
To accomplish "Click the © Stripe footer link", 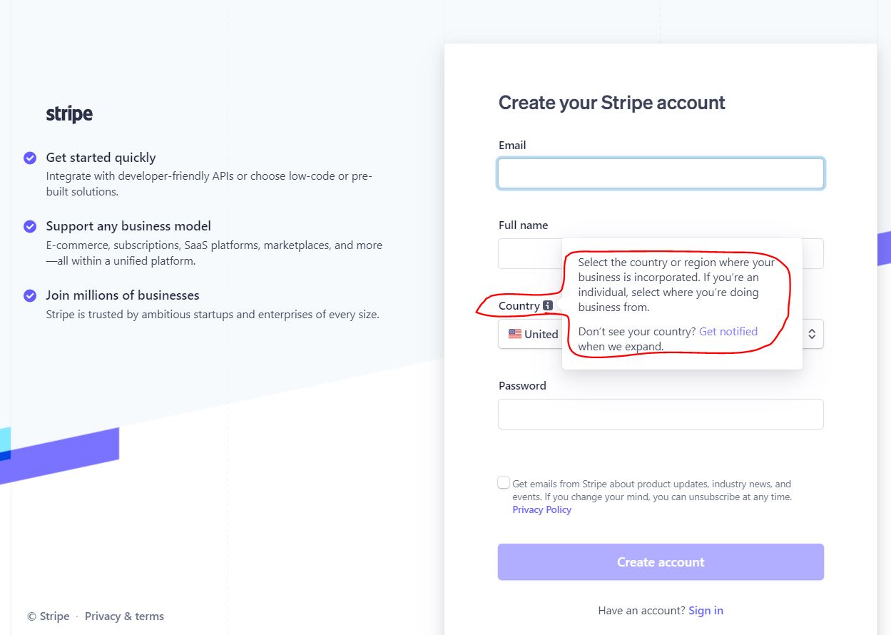I will 49,616.
